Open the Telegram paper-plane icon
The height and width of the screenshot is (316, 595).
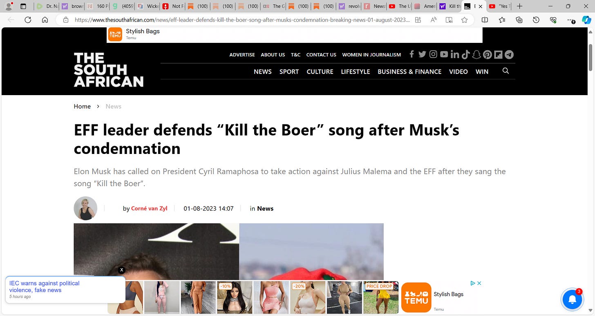pos(509,54)
